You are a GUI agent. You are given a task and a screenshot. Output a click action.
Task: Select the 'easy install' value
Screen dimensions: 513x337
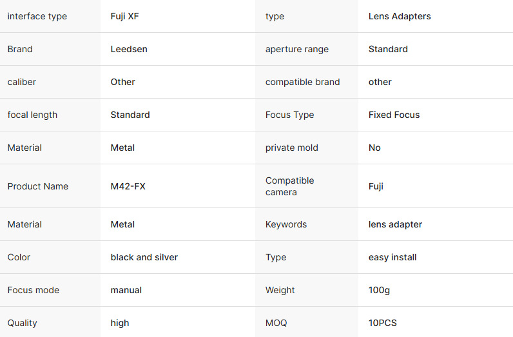pyautogui.click(x=392, y=257)
